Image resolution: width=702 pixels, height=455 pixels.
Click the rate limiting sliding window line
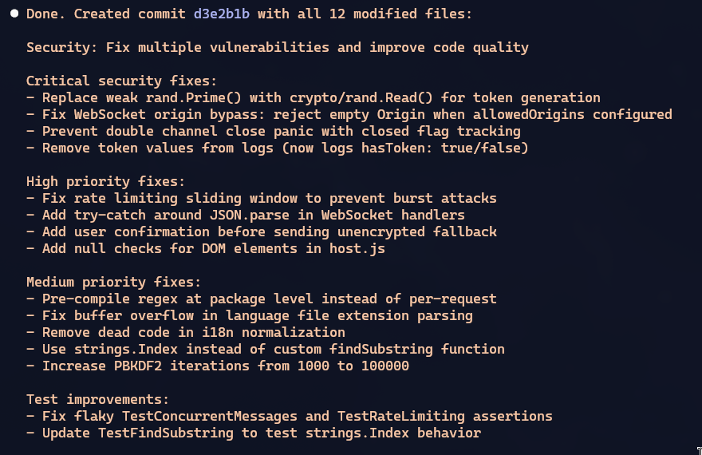coord(261,198)
